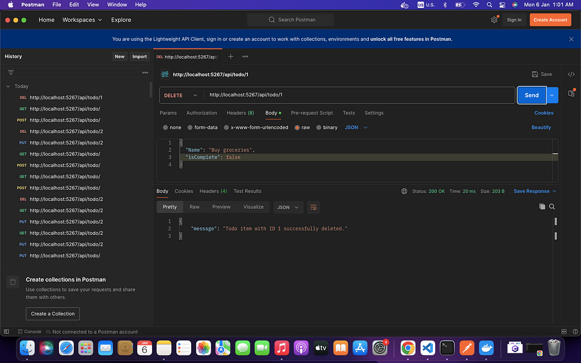
Task: Open the tab overflow ellipsis menu
Action: 245,57
